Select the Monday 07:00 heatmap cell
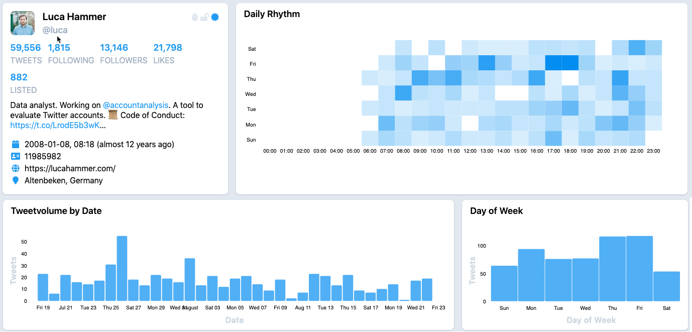The height and width of the screenshot is (332, 692). point(387,123)
